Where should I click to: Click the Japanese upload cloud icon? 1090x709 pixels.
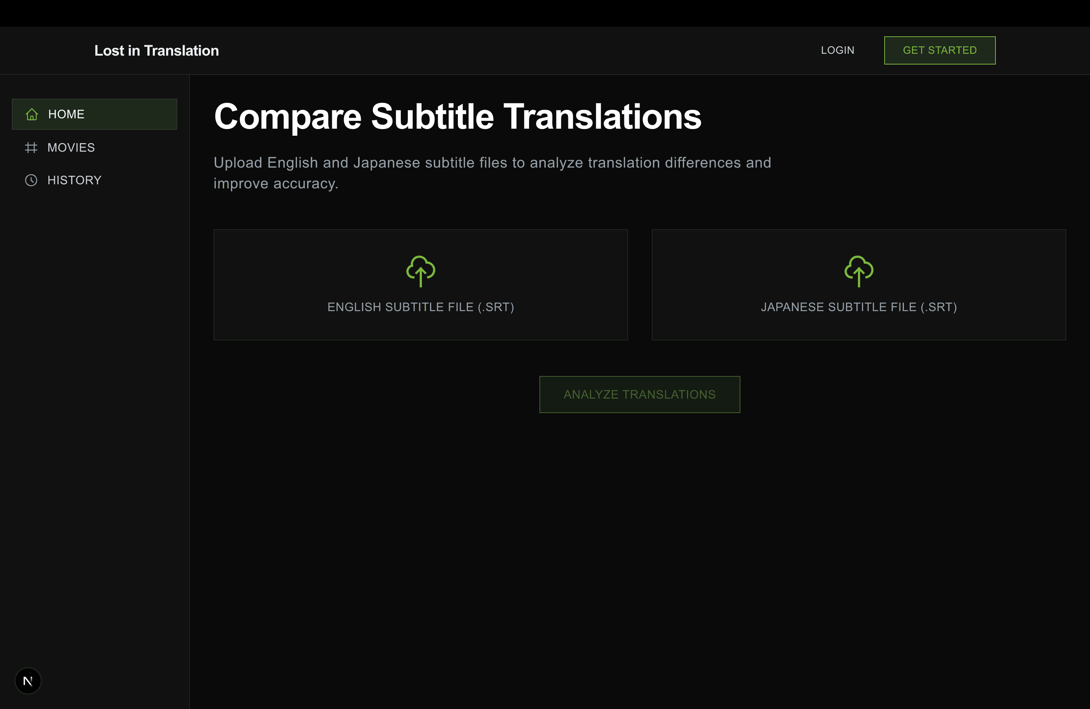coord(858,271)
